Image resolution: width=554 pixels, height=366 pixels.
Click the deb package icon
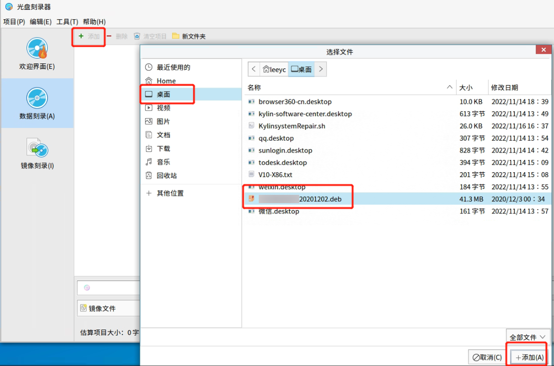(251, 199)
